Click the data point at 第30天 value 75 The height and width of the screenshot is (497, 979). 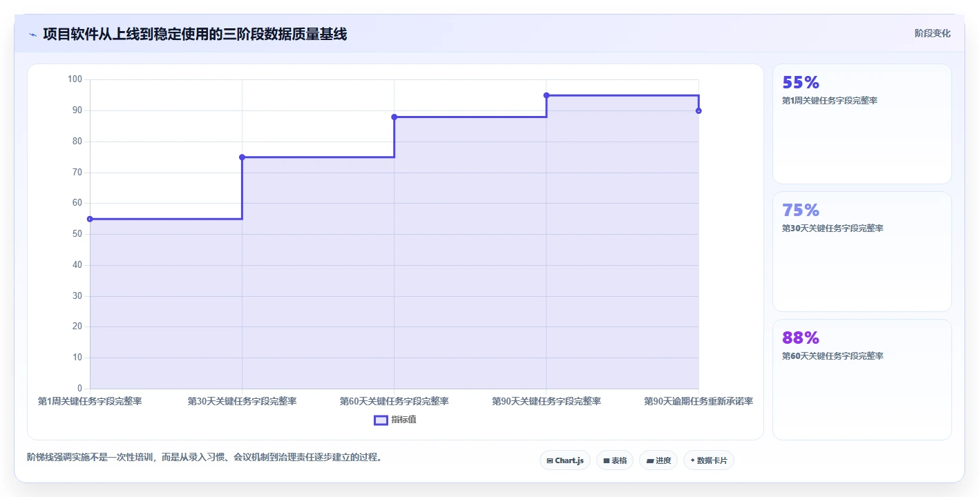(x=242, y=157)
